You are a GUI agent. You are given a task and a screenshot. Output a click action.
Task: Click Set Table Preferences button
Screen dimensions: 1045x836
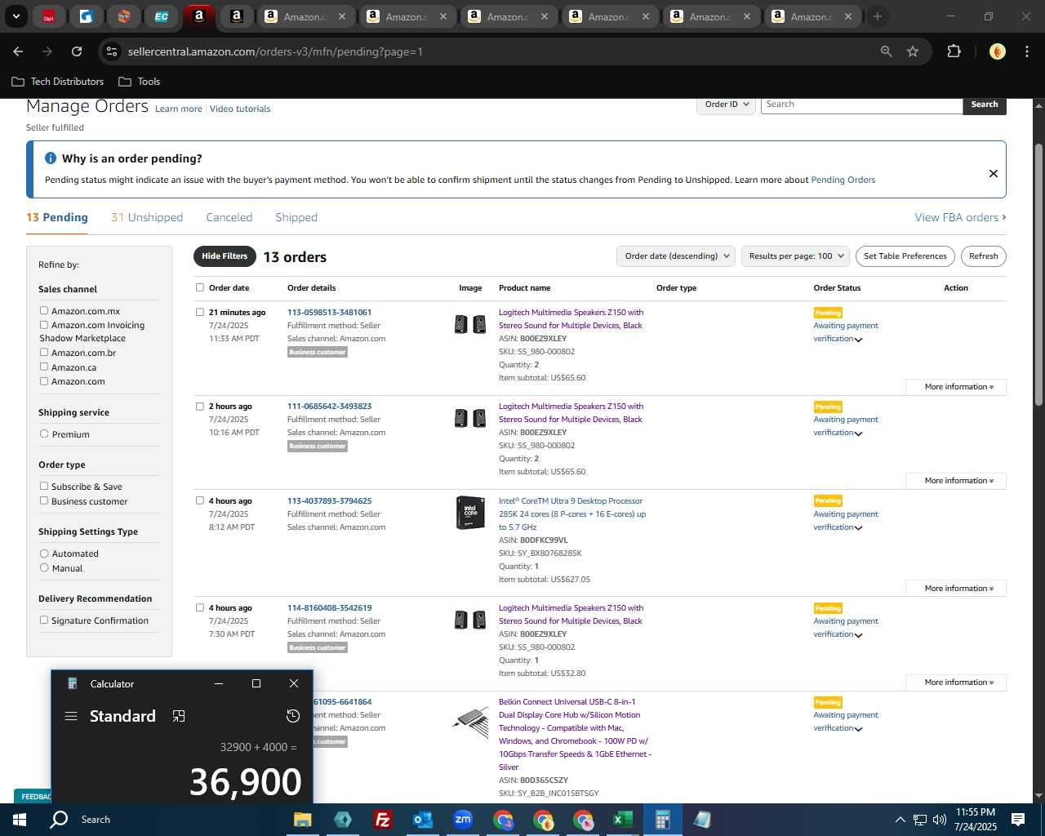pyautogui.click(x=905, y=256)
